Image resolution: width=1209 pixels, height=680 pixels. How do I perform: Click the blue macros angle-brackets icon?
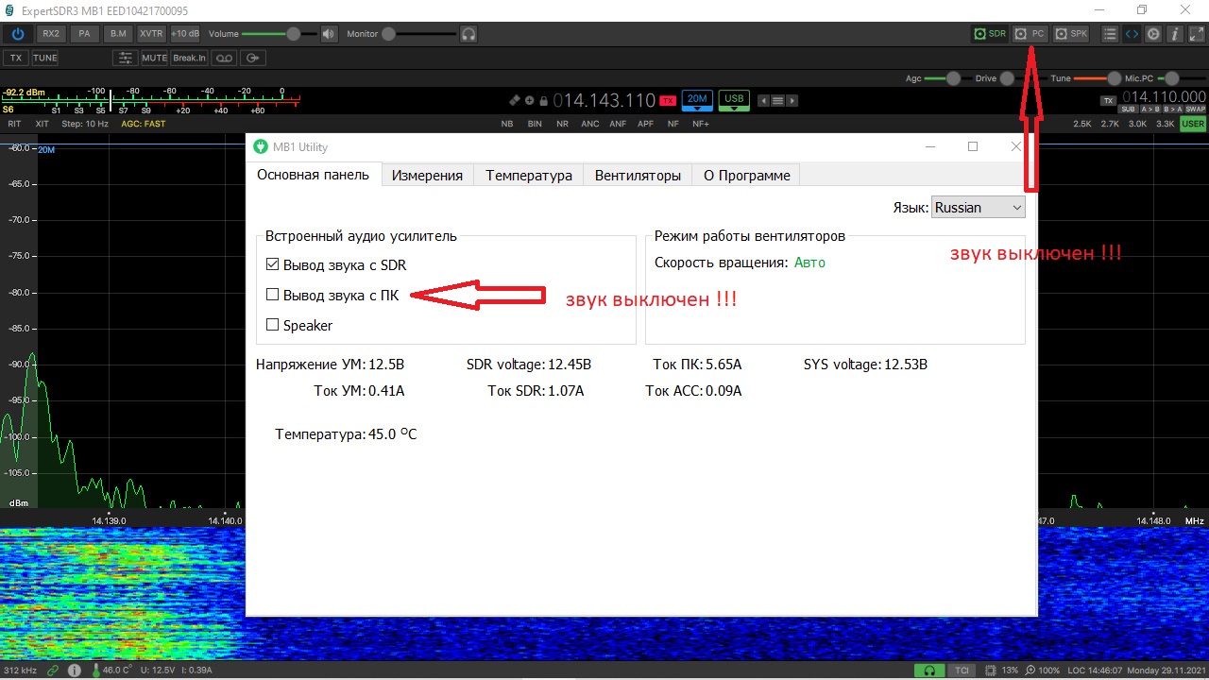1132,33
